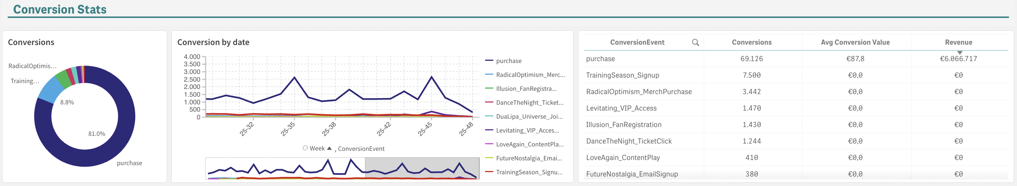Click the Levitating_VIP_Acces... legend entry

pos(527,130)
